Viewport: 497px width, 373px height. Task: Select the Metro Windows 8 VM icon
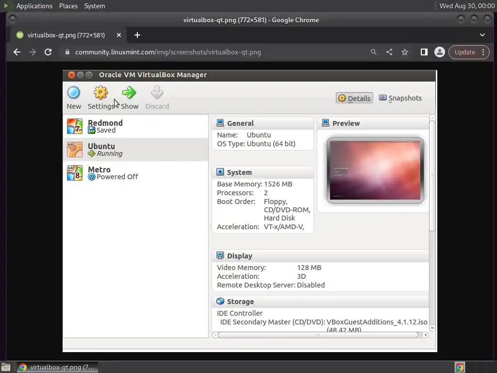tap(75, 173)
